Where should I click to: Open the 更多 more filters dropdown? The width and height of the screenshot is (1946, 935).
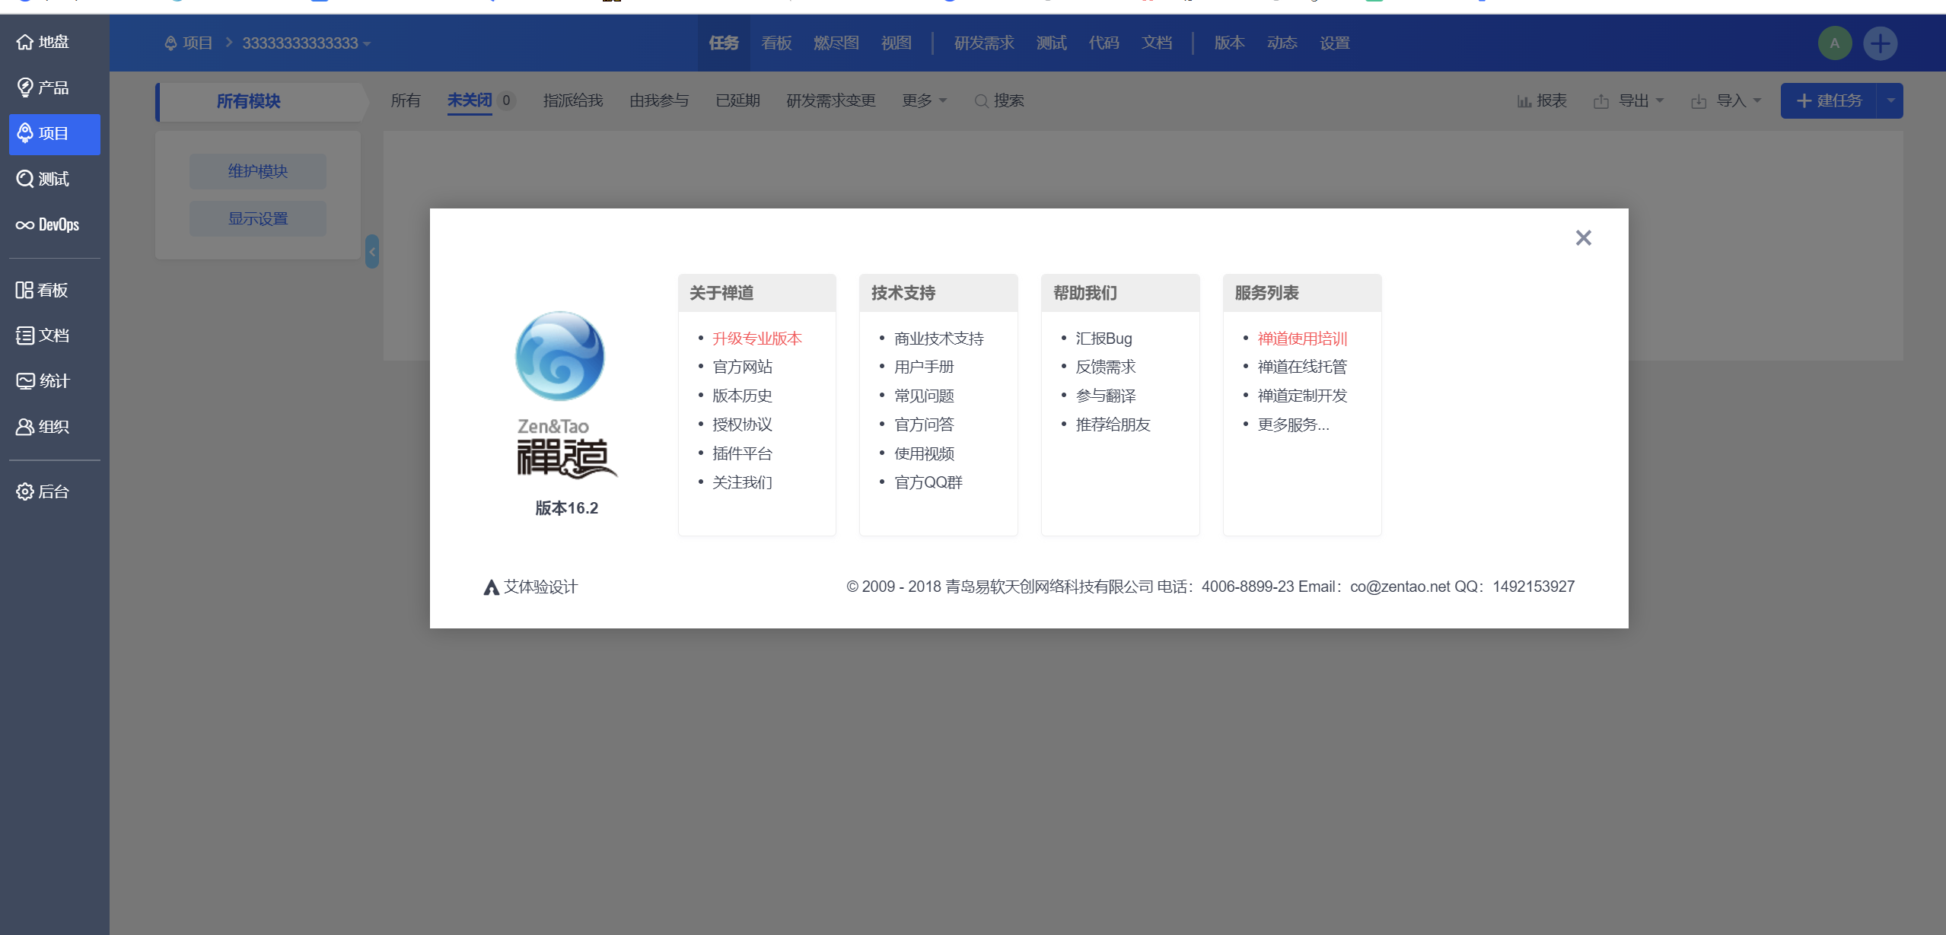tap(924, 100)
